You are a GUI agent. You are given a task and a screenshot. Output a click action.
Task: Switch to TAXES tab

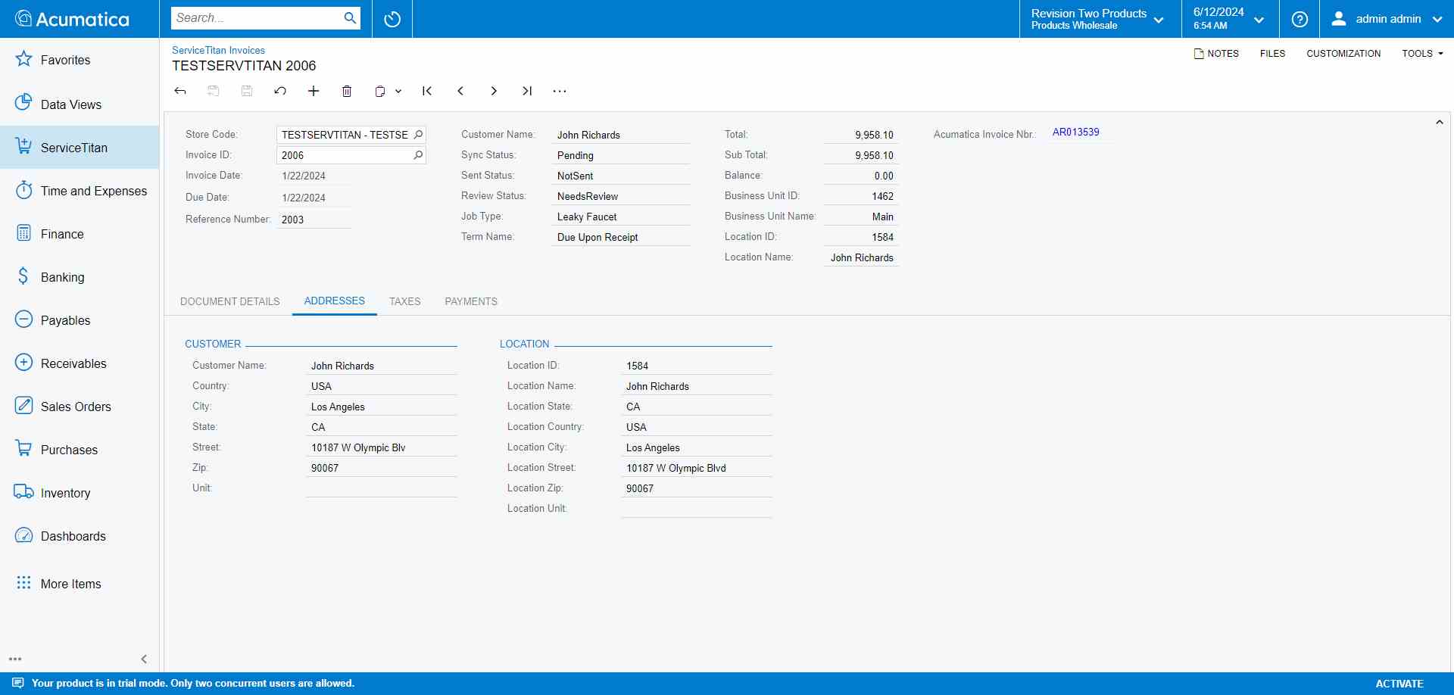click(x=405, y=301)
